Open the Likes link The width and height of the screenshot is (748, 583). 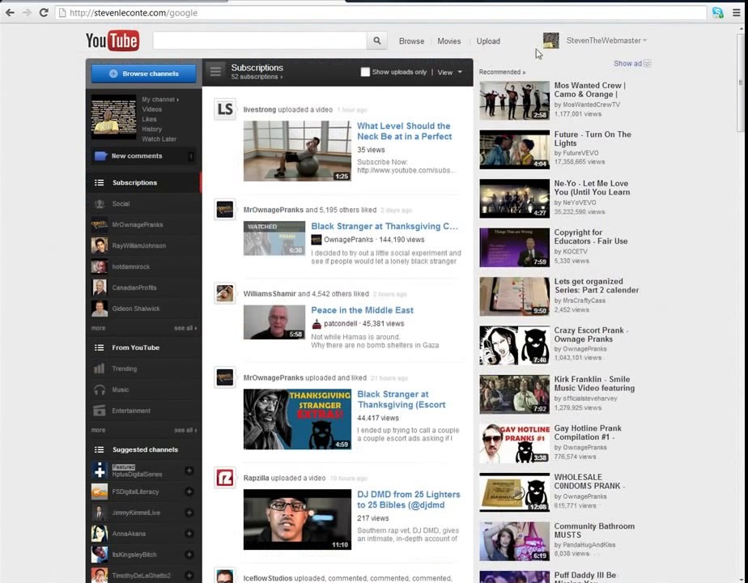(x=149, y=119)
